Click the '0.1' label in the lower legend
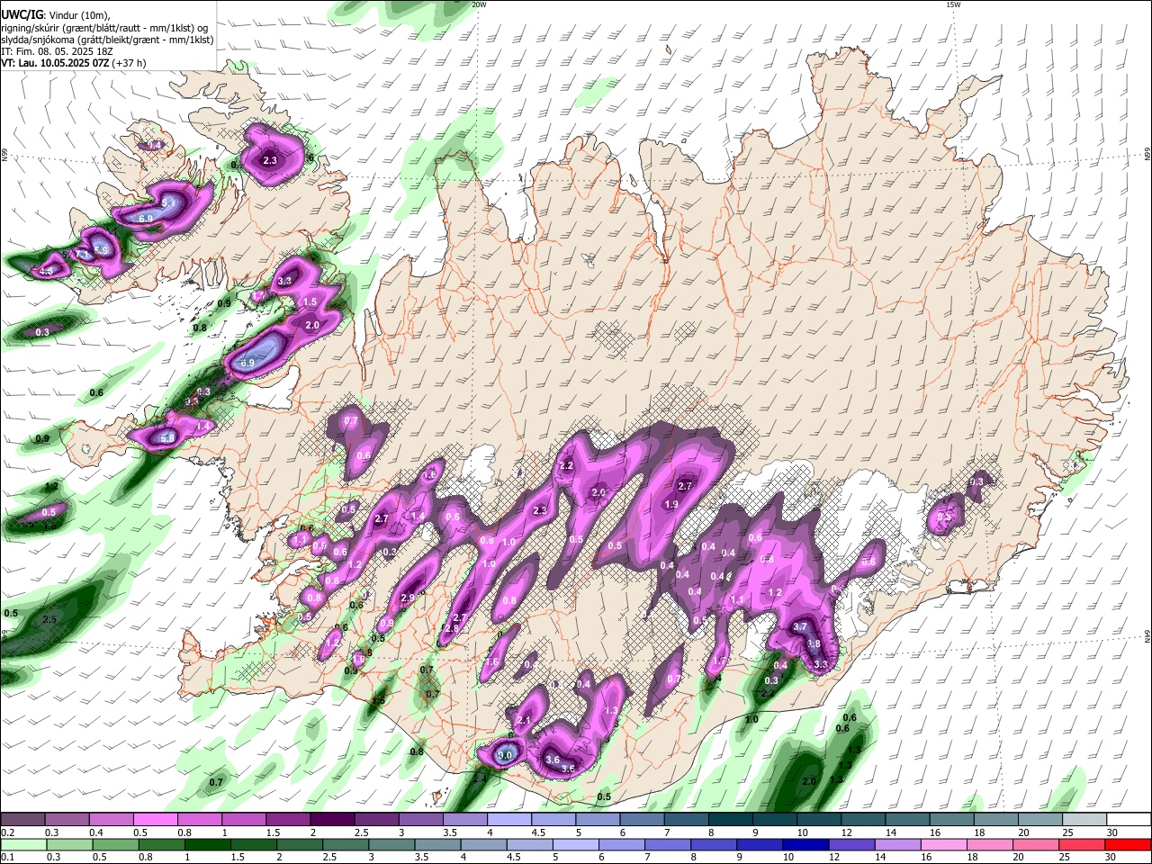The width and height of the screenshot is (1152, 864). (6, 858)
